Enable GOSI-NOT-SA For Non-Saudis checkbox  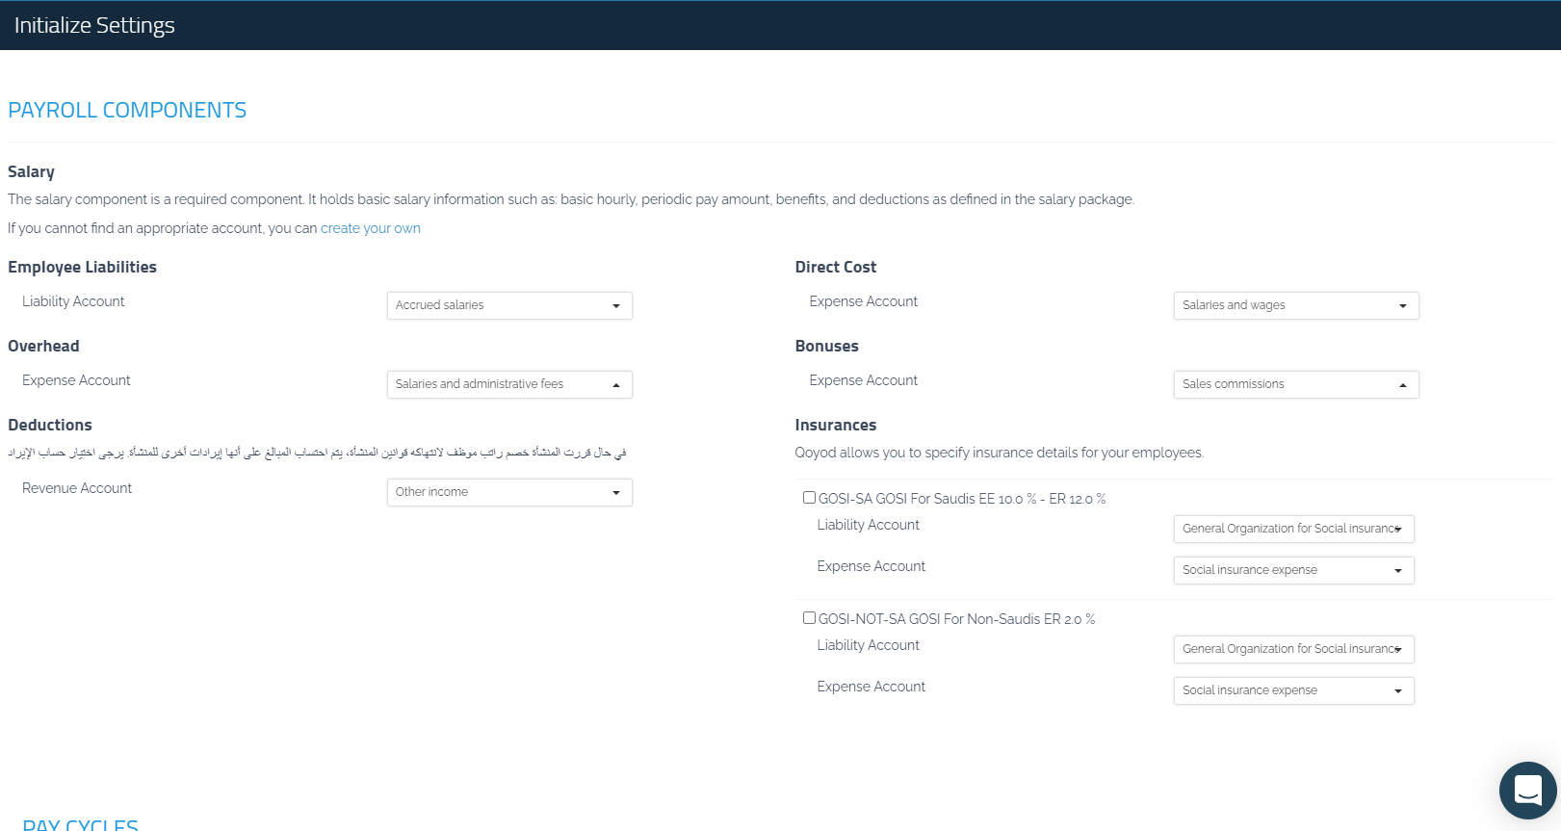[809, 618]
